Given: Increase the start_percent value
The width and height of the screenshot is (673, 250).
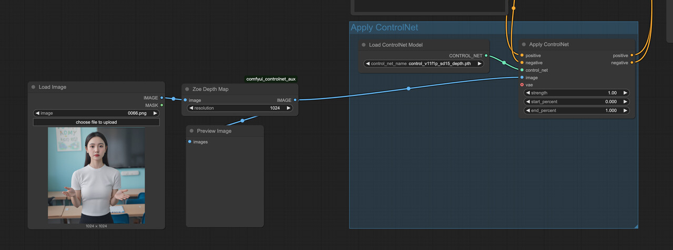Looking at the screenshot, I should pyautogui.click(x=625, y=102).
